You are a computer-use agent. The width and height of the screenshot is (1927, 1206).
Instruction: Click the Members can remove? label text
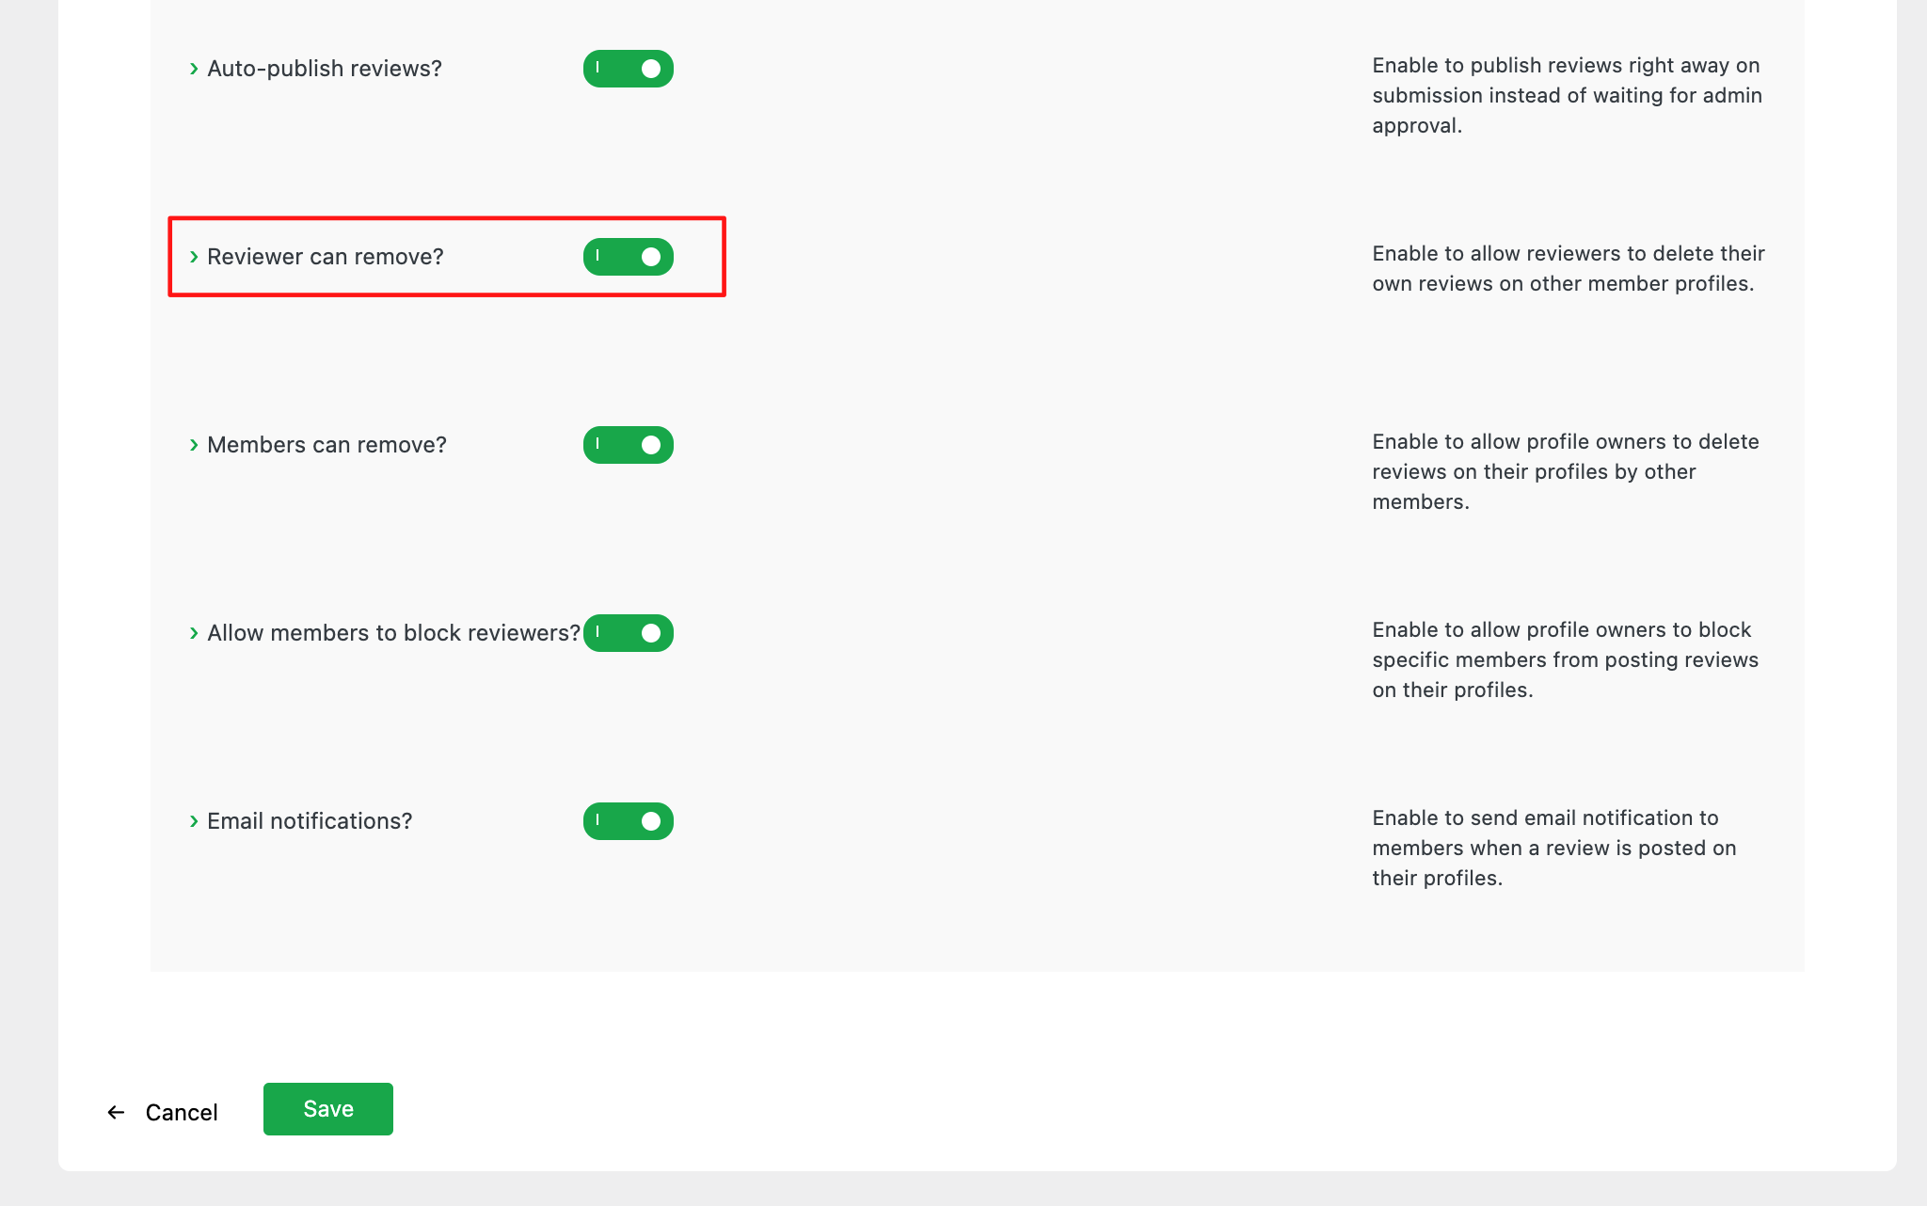point(326,445)
